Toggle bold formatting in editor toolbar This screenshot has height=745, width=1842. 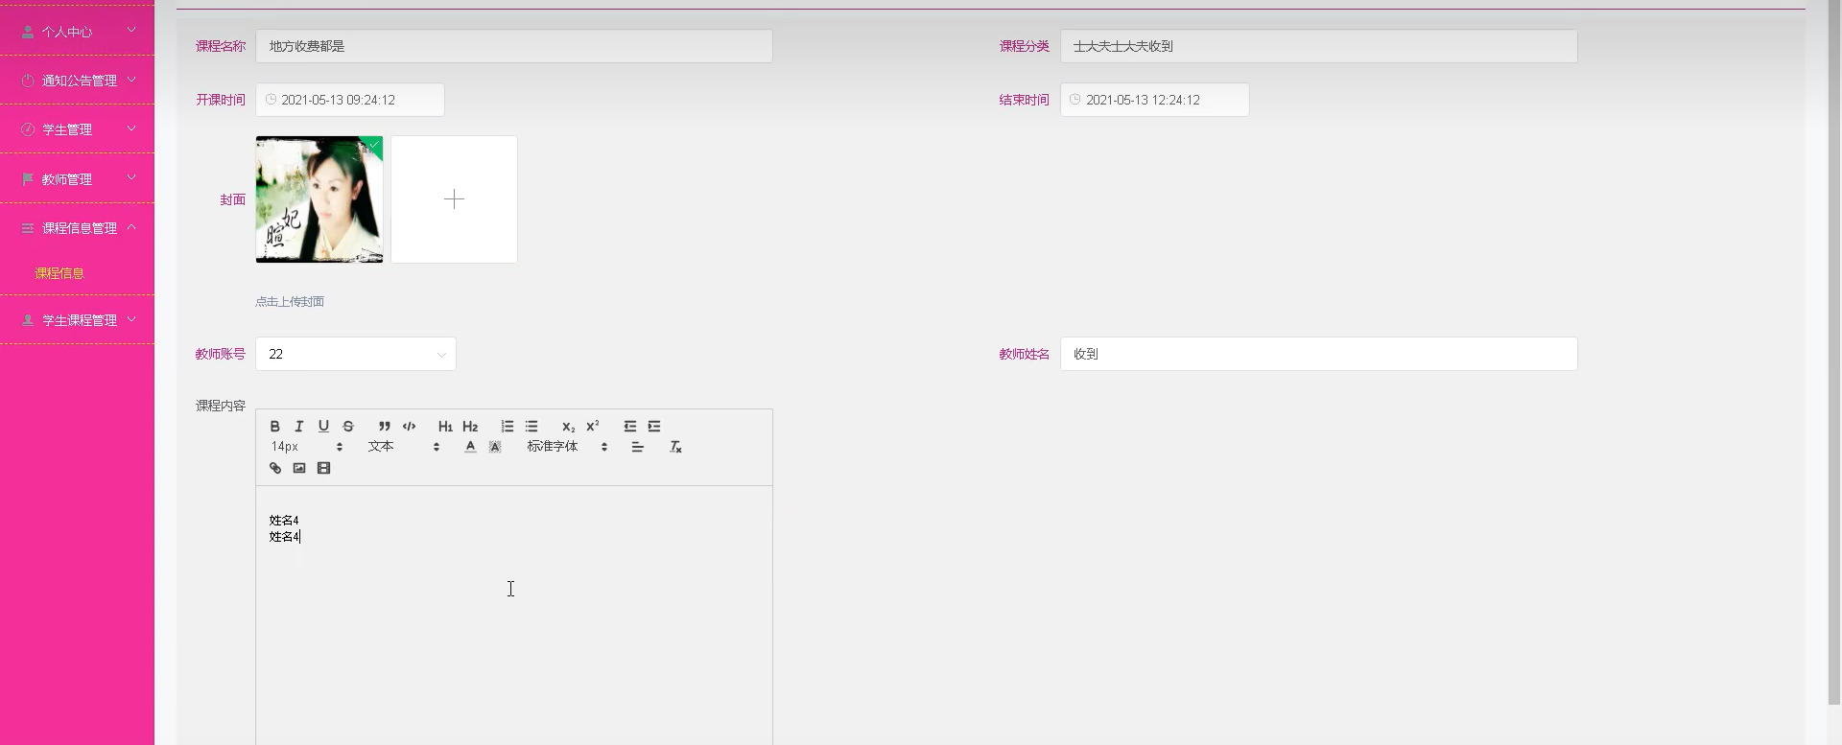tap(274, 426)
